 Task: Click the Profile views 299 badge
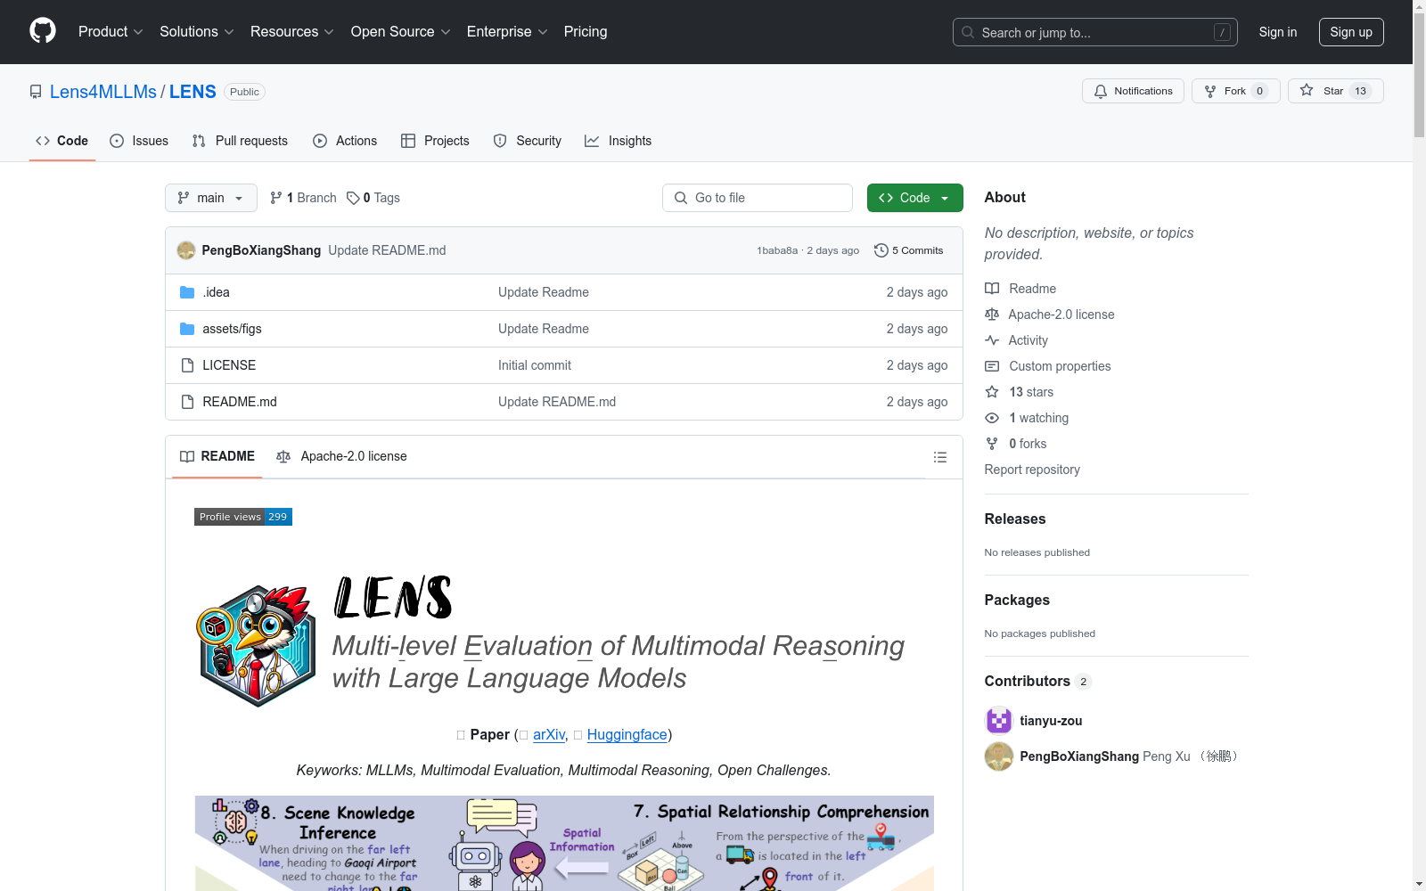click(x=243, y=517)
